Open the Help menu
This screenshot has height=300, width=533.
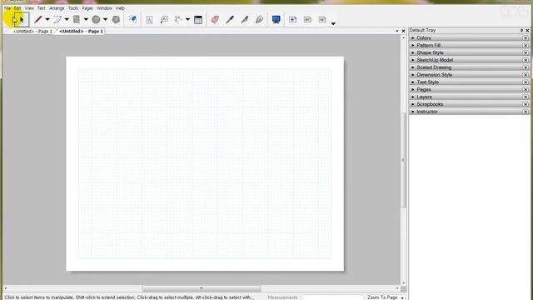coord(120,8)
